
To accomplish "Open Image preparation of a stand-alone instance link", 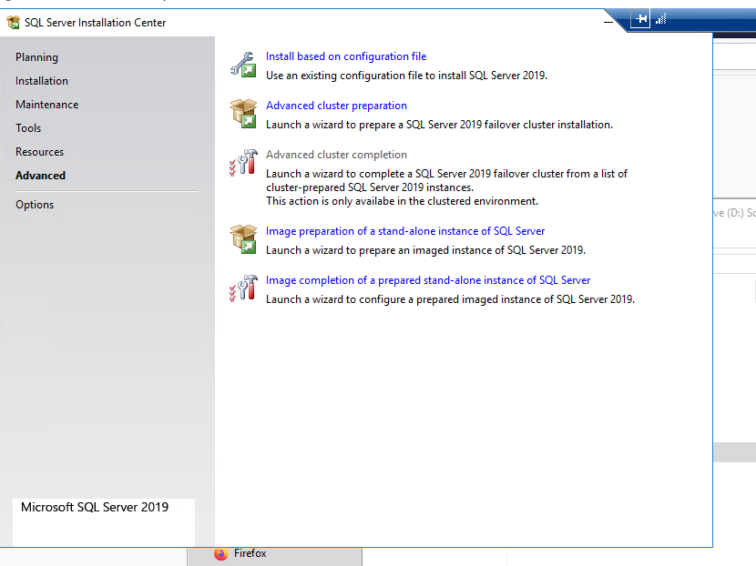I will click(405, 231).
